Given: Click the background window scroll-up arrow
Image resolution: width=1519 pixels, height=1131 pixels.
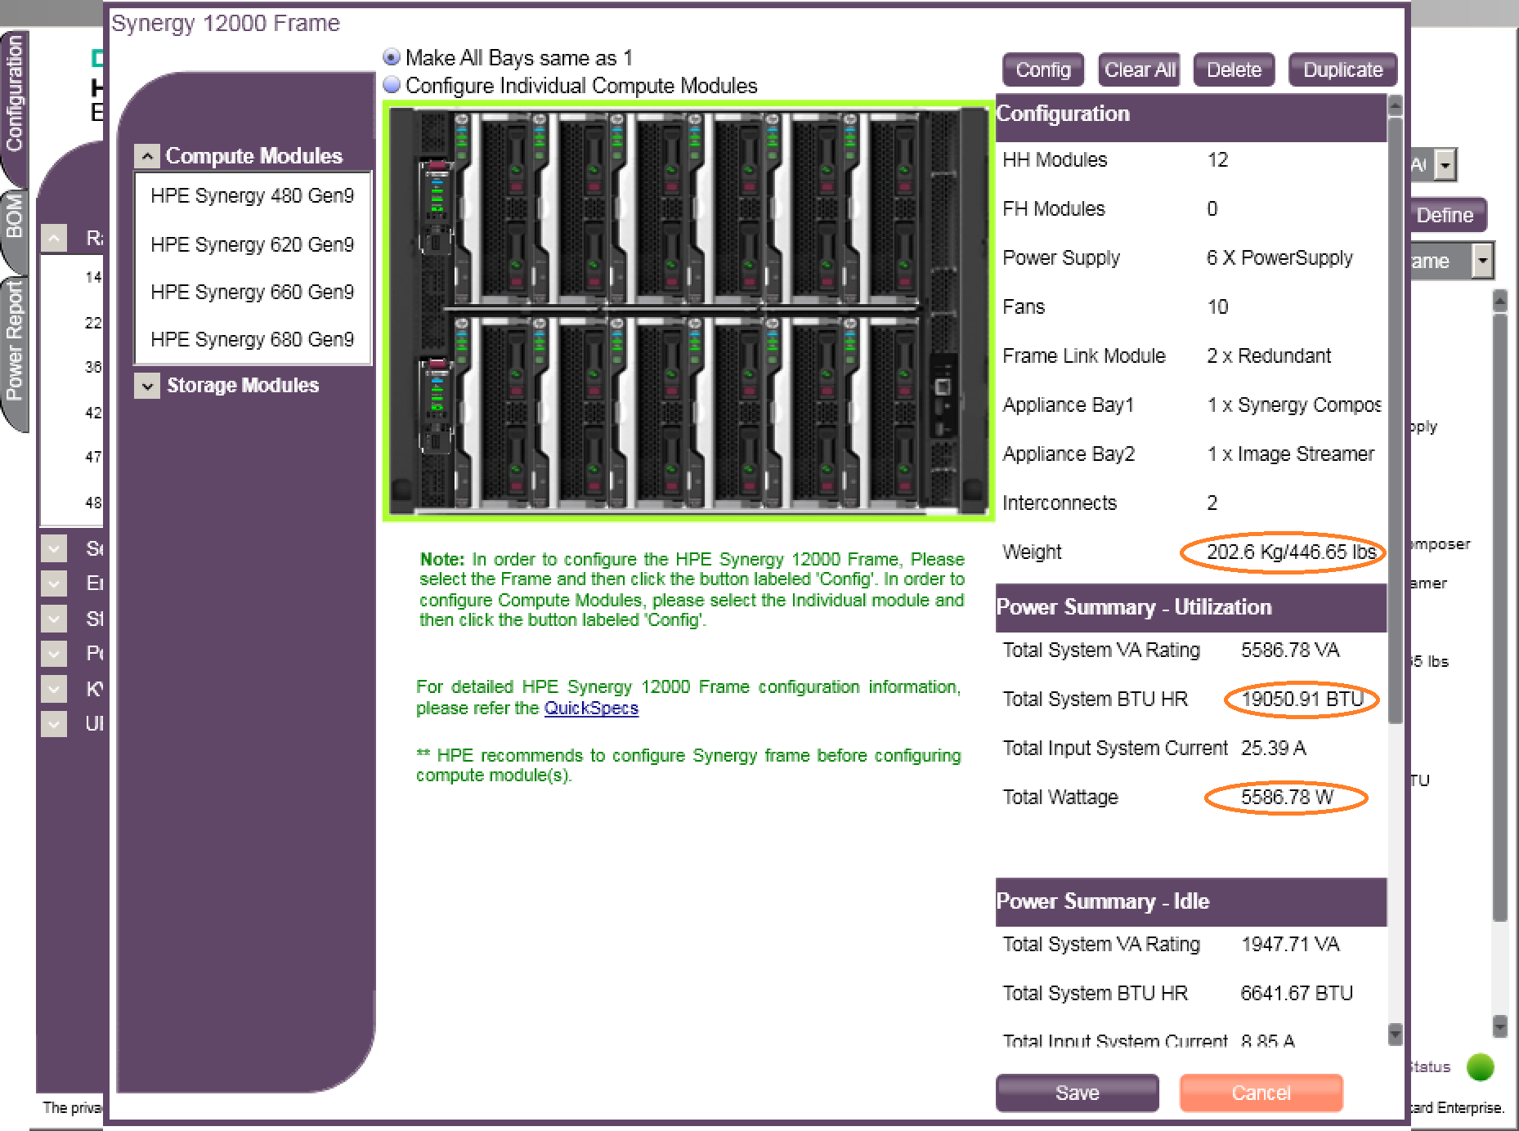Looking at the screenshot, I should coord(1499,302).
